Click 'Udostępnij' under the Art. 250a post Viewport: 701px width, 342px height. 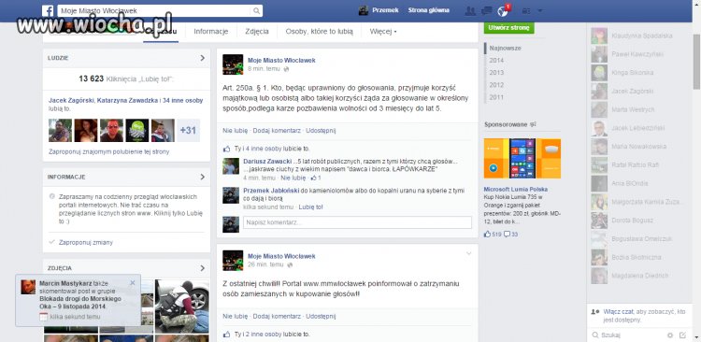(x=321, y=131)
